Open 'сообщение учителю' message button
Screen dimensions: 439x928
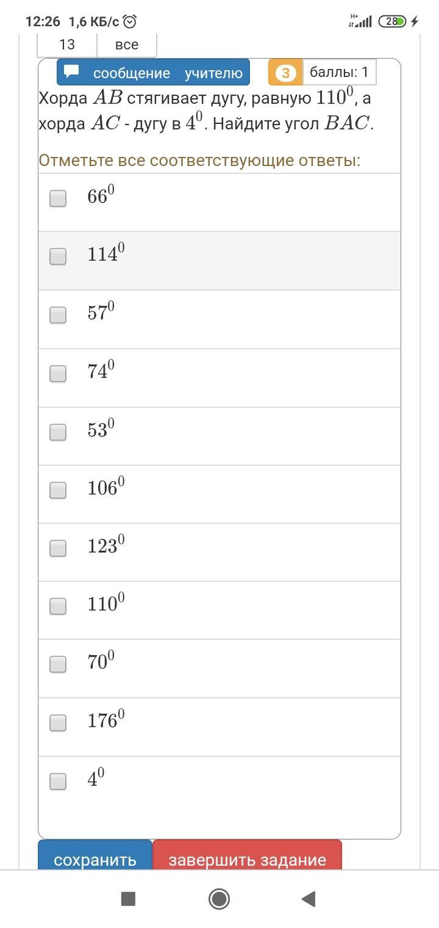pyautogui.click(x=153, y=73)
